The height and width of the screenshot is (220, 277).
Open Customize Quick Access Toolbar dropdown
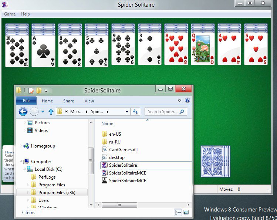click(46, 91)
